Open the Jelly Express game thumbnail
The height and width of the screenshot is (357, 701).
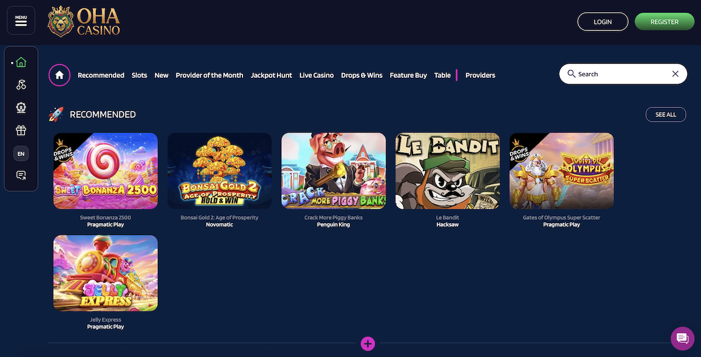coord(106,273)
